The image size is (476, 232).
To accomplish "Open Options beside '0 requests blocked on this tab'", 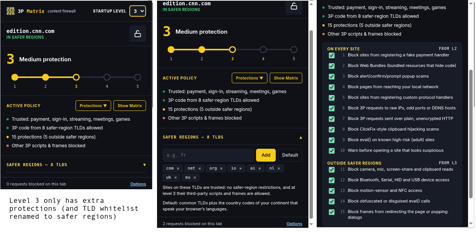I will [138, 184].
